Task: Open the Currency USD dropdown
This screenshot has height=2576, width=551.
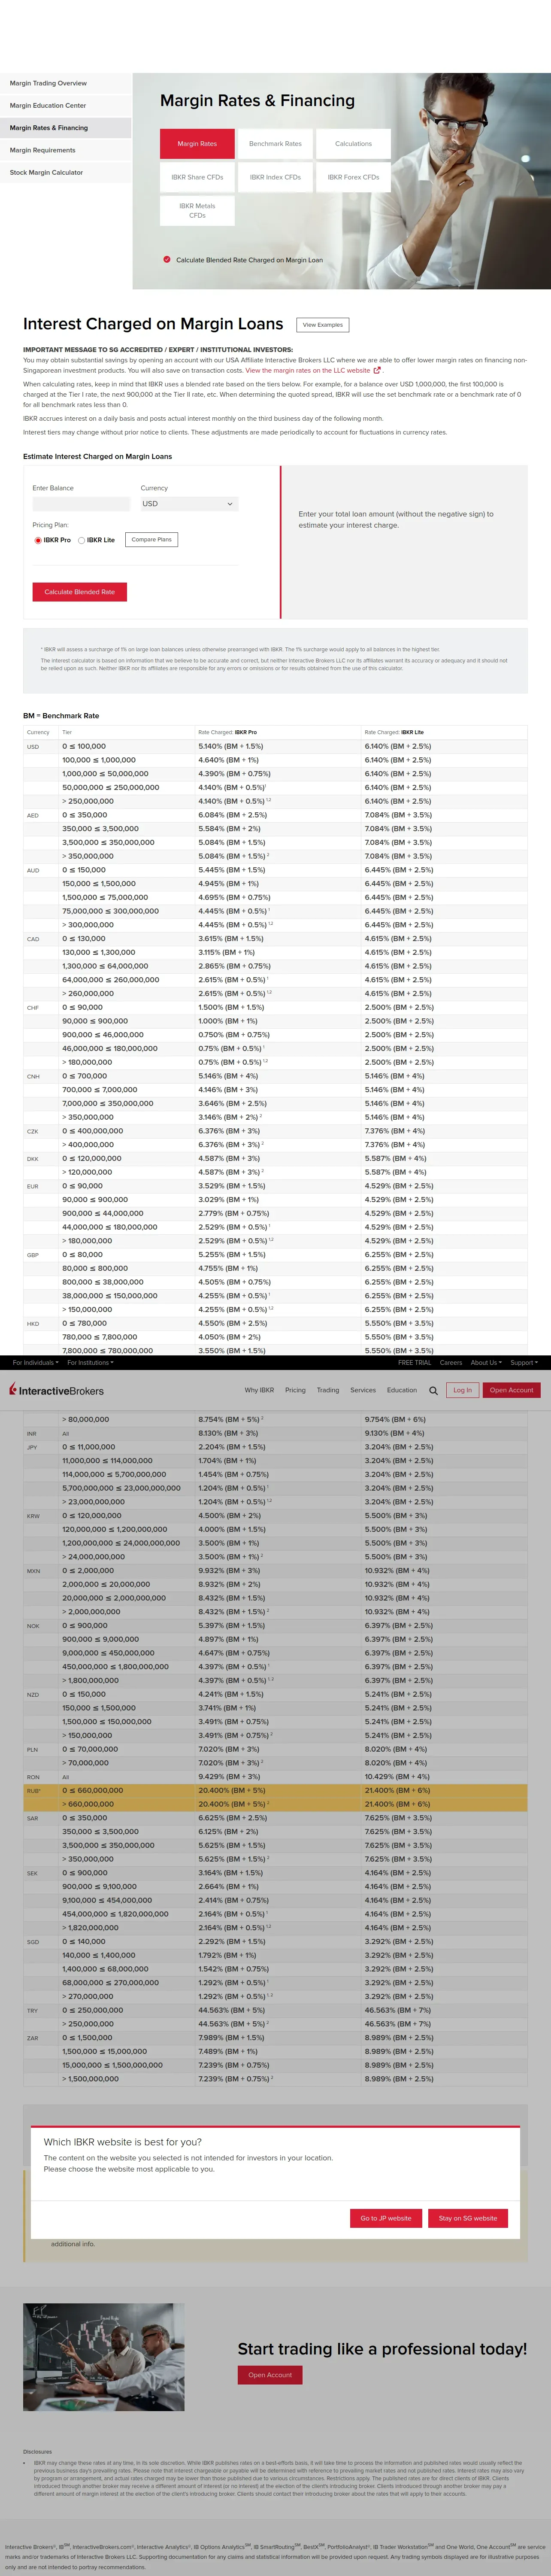Action: coord(189,504)
